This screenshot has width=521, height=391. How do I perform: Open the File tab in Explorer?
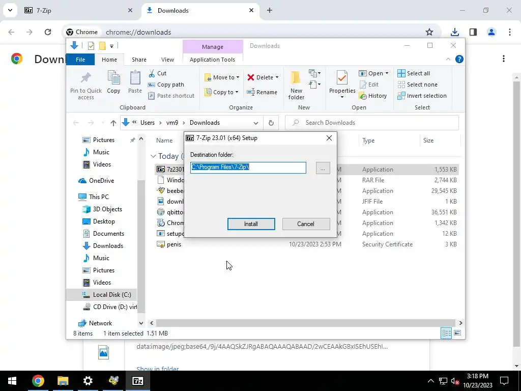[80, 60]
